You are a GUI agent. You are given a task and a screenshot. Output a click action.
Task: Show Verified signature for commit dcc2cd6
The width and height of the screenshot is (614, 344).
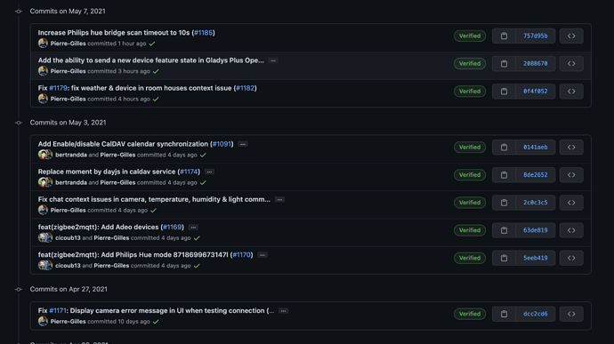tap(470, 314)
